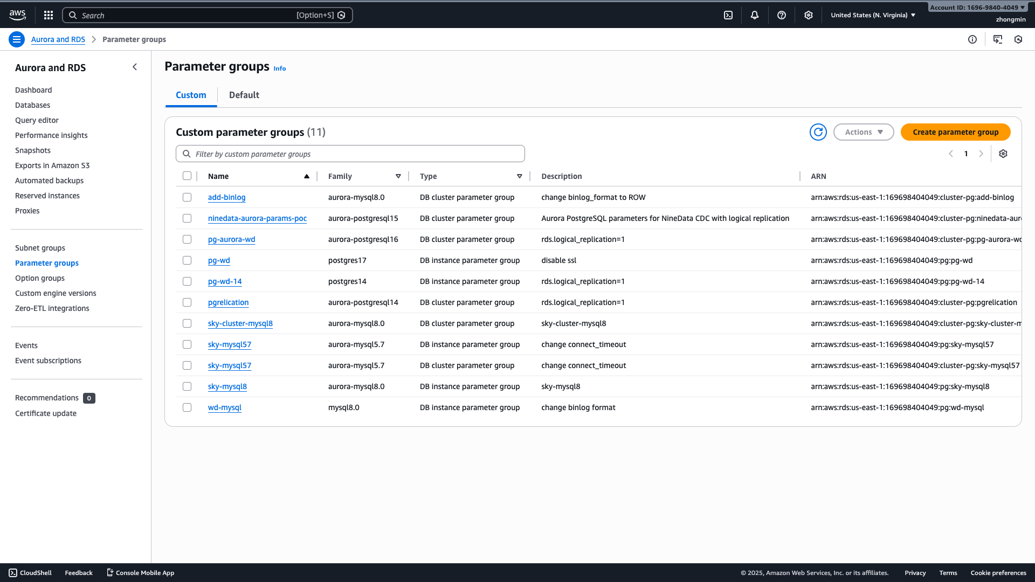The image size is (1035, 582).
Task: Select the checkbox for pg-aurora-wd row
Action: [187, 239]
